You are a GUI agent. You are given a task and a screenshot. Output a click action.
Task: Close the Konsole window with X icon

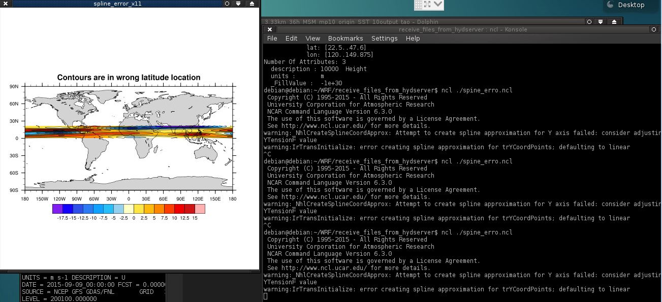coord(270,29)
